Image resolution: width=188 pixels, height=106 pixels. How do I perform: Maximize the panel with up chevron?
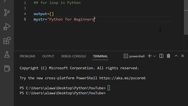click(x=176, y=56)
